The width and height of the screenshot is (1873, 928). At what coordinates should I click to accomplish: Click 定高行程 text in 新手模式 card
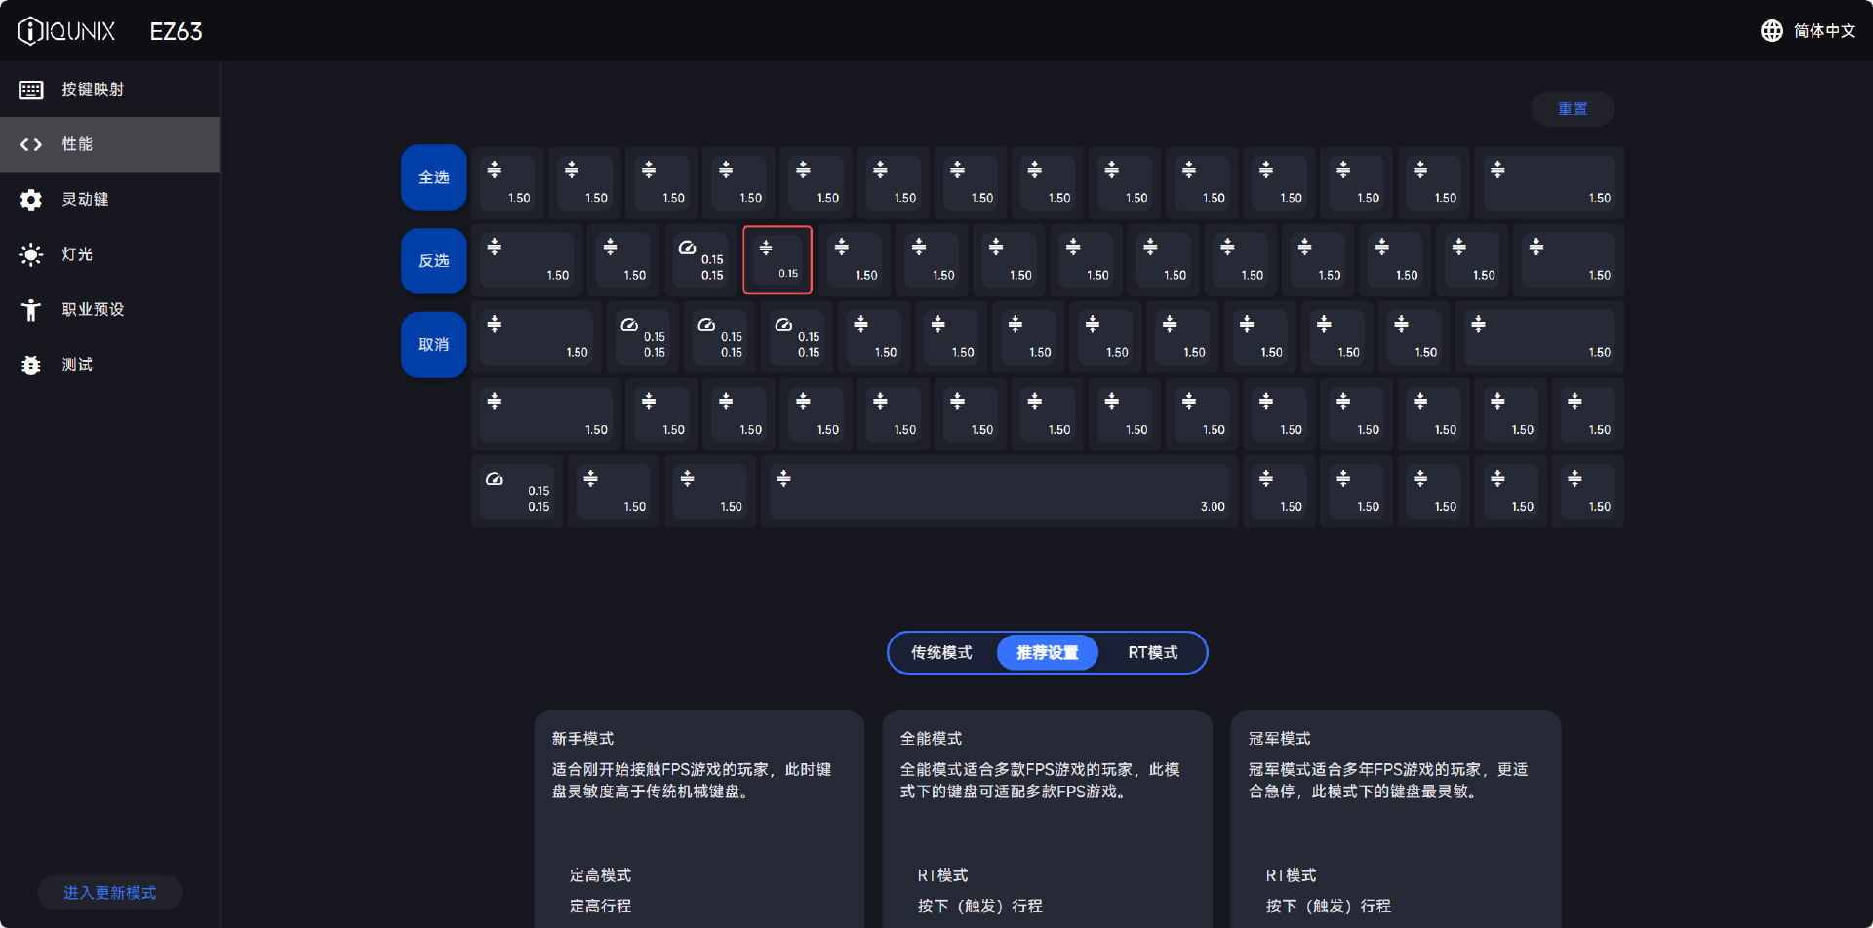pyautogui.click(x=601, y=907)
